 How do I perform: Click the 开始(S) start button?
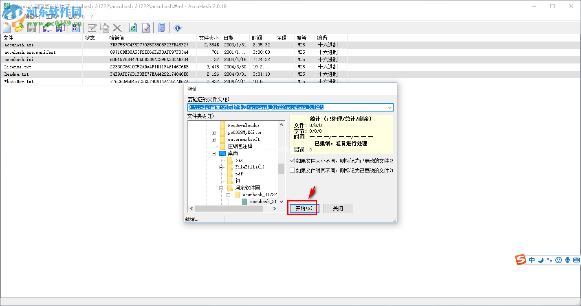click(x=304, y=208)
